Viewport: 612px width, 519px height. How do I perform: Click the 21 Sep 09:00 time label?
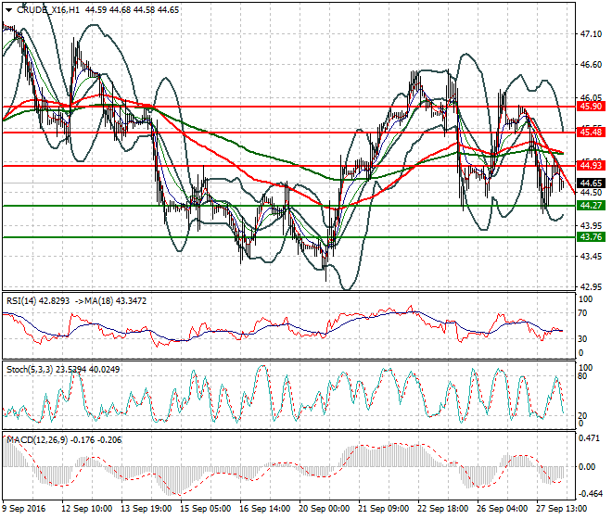point(384,509)
